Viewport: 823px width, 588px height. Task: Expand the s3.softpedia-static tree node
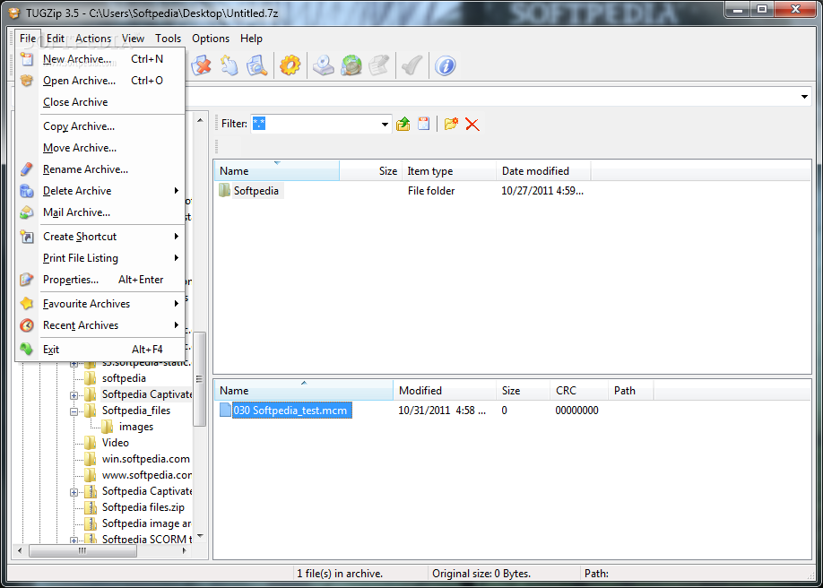coord(74,363)
